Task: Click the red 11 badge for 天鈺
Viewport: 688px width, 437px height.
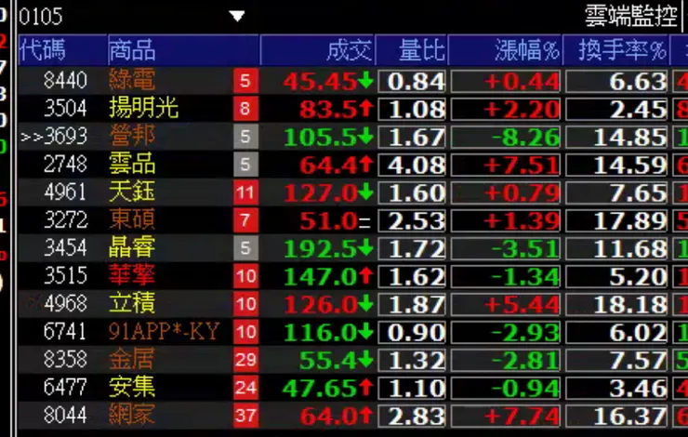Action: pyautogui.click(x=245, y=192)
